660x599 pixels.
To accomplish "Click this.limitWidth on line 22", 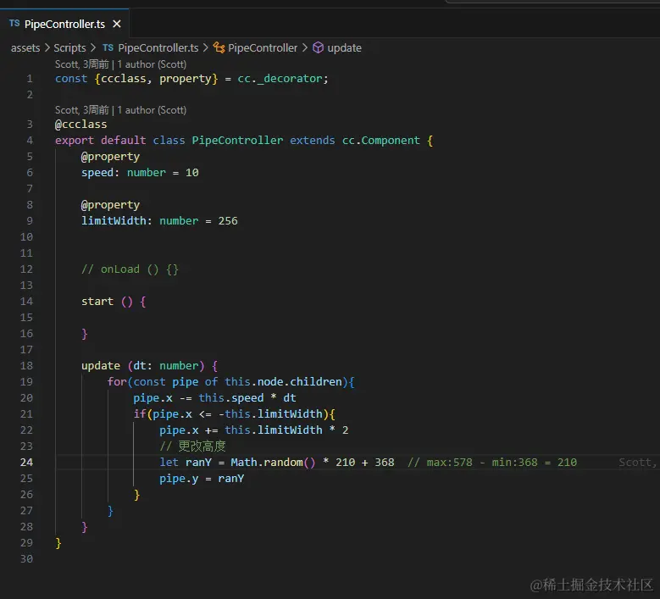I will [274, 430].
